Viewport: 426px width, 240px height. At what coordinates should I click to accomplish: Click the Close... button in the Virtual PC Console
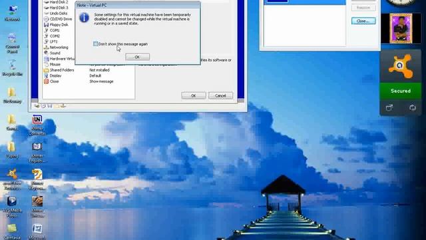[x=363, y=21]
